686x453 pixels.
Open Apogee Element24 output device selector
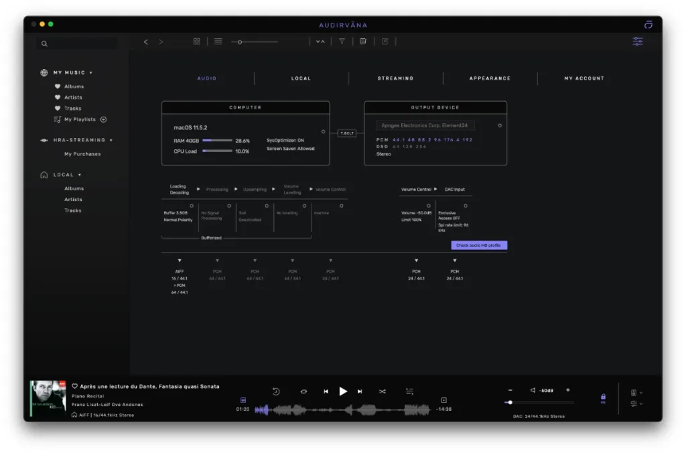[x=425, y=125]
